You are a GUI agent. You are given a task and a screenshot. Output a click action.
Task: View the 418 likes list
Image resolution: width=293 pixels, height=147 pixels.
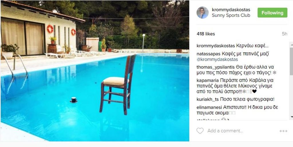coord(206,34)
